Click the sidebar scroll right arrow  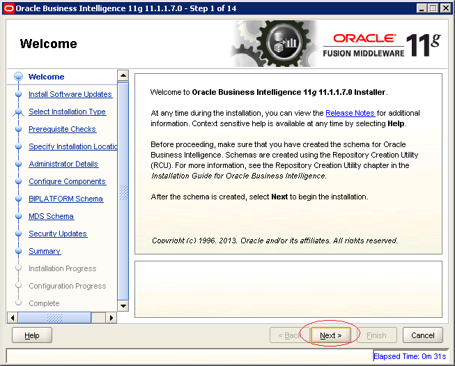[111, 317]
